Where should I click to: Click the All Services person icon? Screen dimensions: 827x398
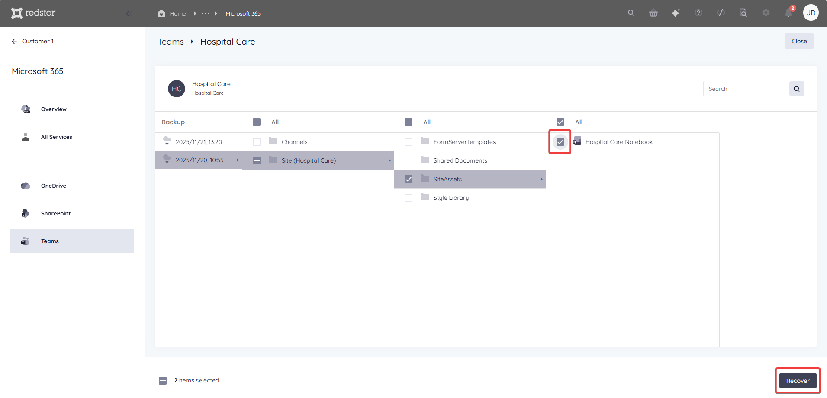(x=26, y=137)
